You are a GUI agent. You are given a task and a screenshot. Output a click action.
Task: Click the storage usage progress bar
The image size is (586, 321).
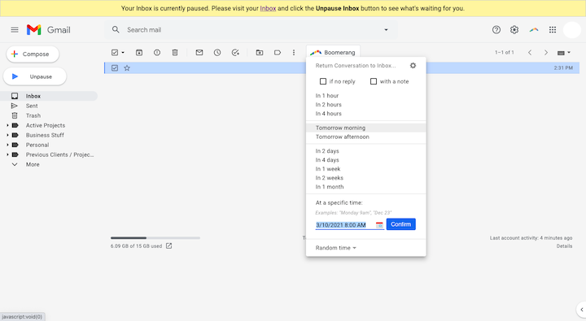click(x=155, y=238)
